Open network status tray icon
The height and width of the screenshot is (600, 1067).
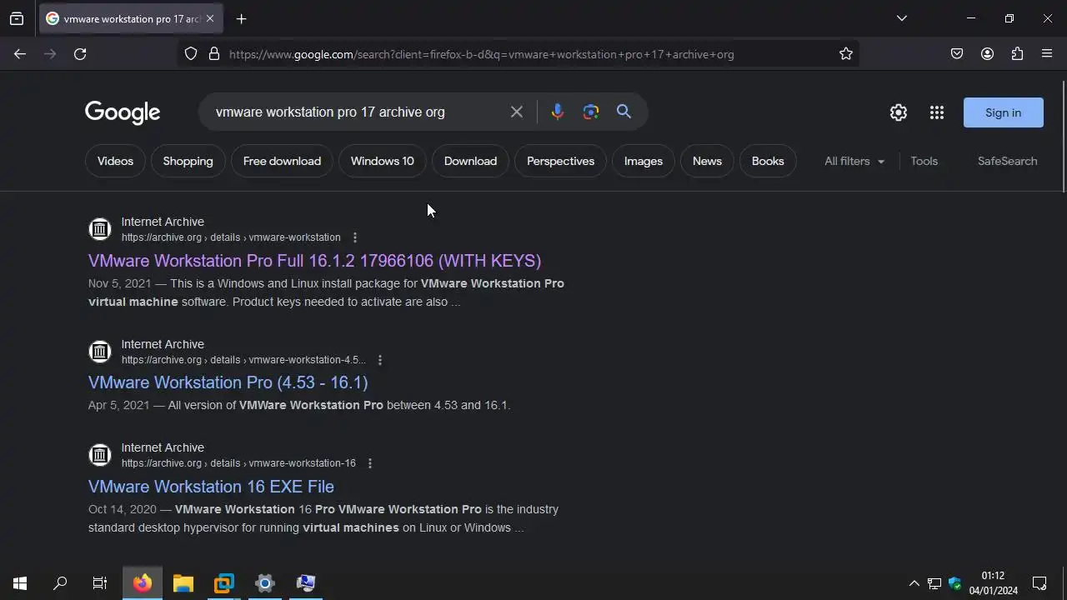point(934,583)
